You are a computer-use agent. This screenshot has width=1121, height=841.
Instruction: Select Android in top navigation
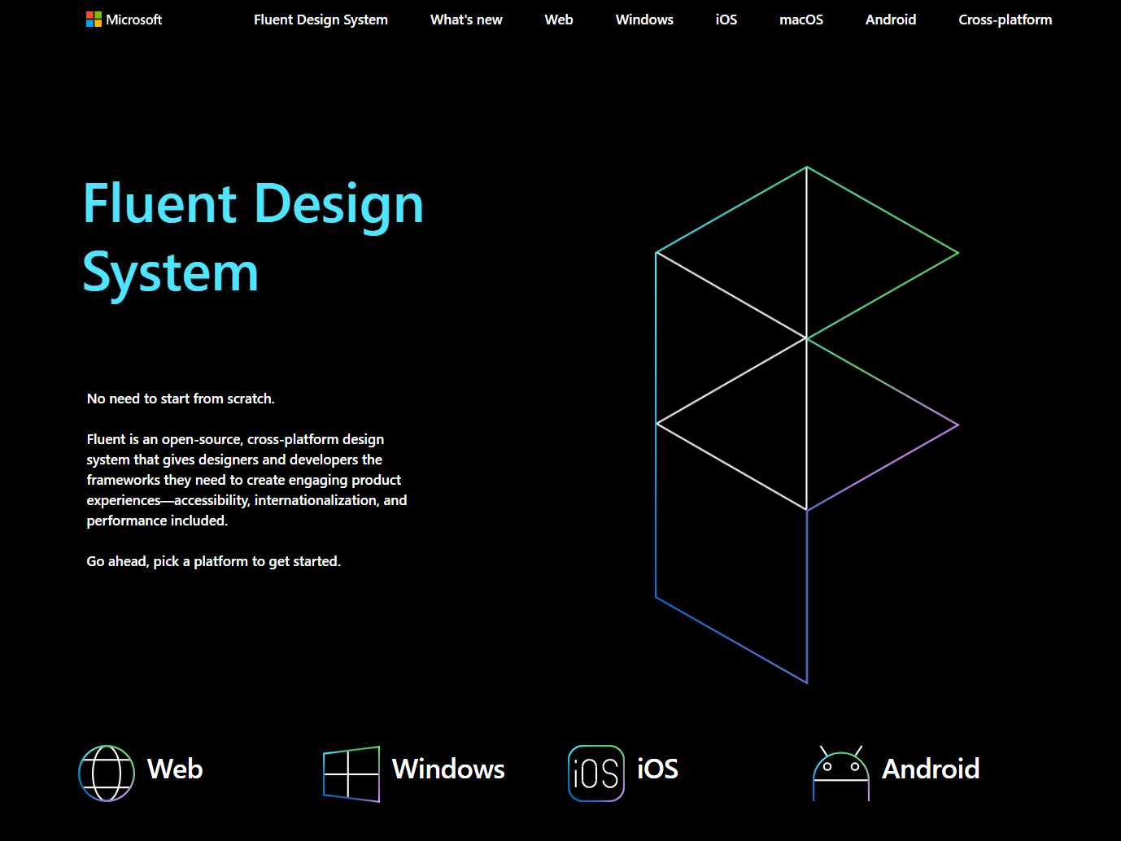pos(891,20)
